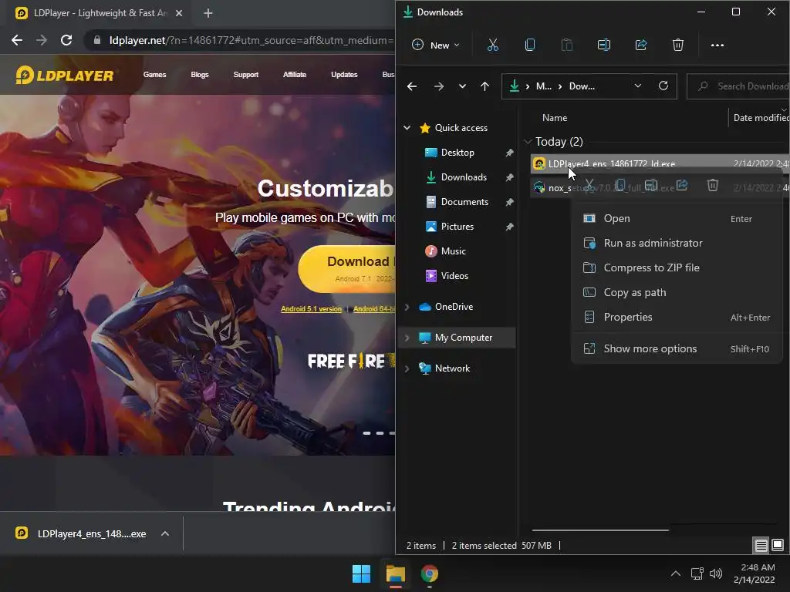790x592 pixels.
Task: Click Affiliate in LDPlayer nav menu
Action: [295, 75]
